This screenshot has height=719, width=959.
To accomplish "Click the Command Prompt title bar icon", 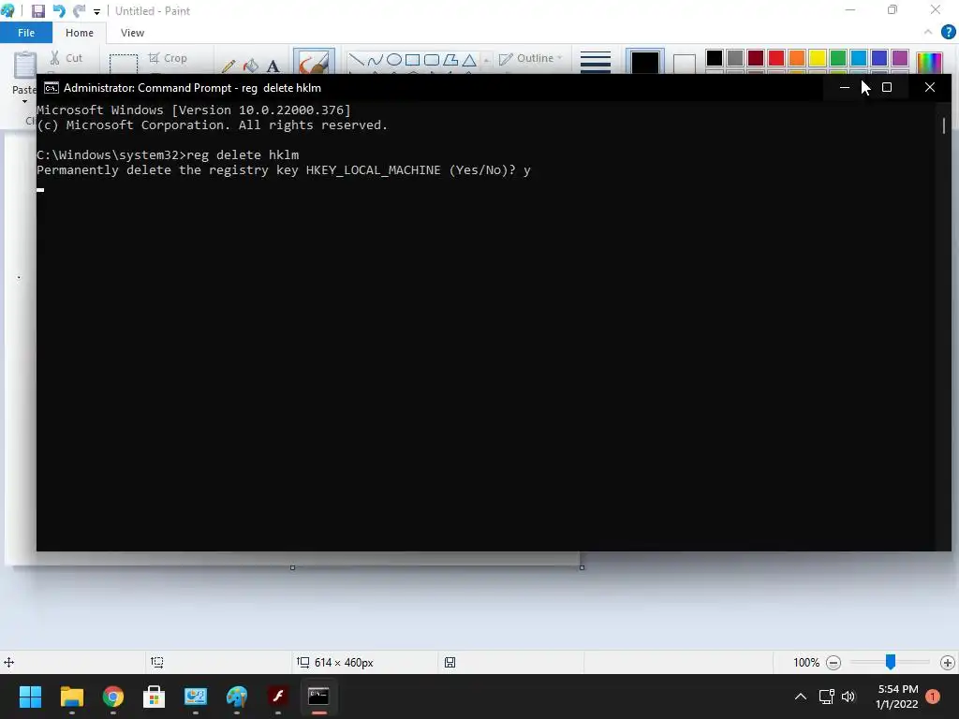I will tap(52, 88).
